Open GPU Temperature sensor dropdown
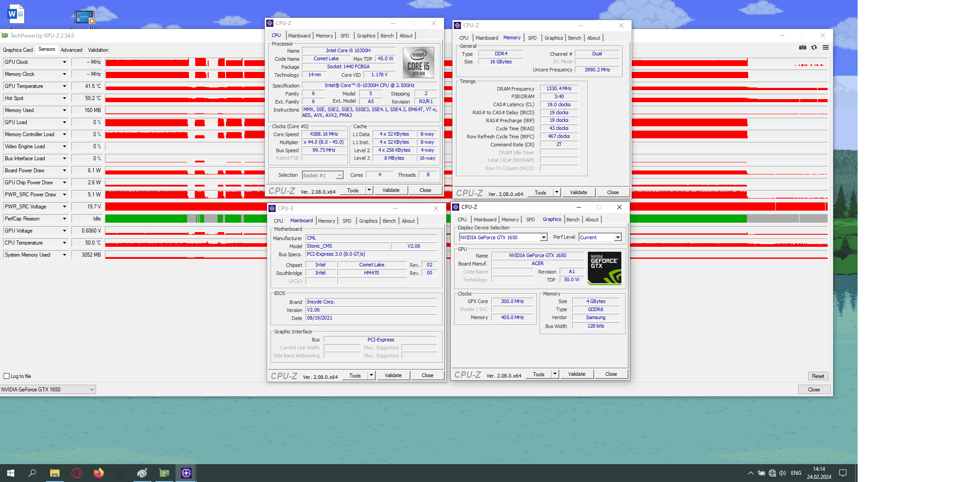Image resolution: width=980 pixels, height=482 pixels. click(x=64, y=86)
